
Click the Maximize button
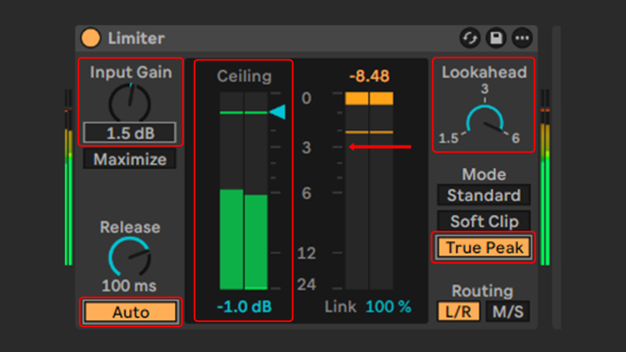click(x=130, y=159)
